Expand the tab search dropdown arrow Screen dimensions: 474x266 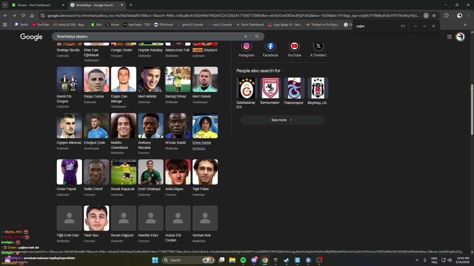(5, 5)
